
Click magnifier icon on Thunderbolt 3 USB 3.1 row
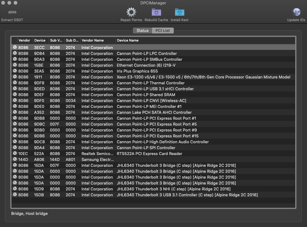(15, 194)
